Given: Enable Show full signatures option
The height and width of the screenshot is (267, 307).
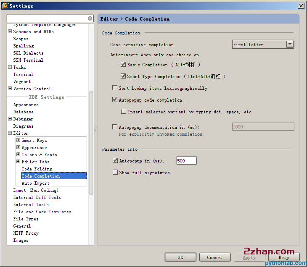Looking at the screenshot, I should [x=115, y=173].
